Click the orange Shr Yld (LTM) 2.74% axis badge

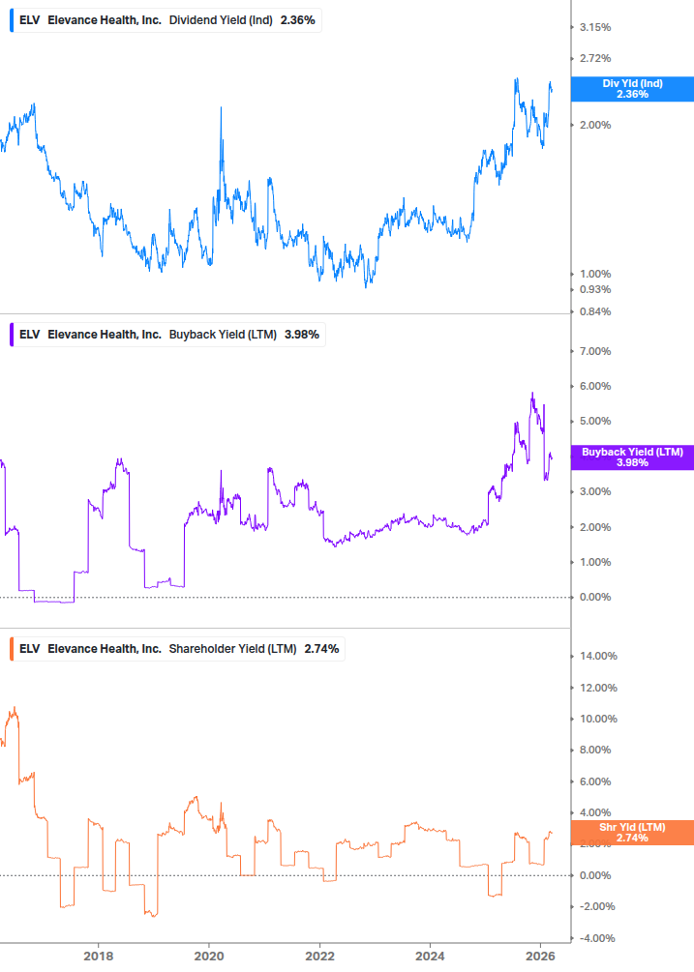click(632, 833)
